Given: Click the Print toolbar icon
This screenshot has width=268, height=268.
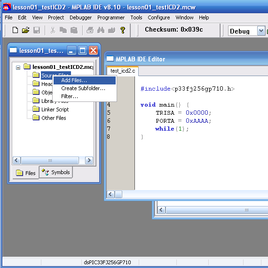Looking at the screenshot, I should tap(90, 30).
